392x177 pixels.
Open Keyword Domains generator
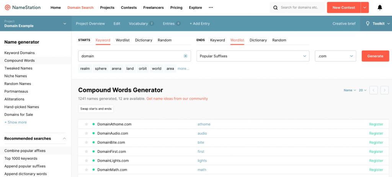pyautogui.click(x=20, y=53)
